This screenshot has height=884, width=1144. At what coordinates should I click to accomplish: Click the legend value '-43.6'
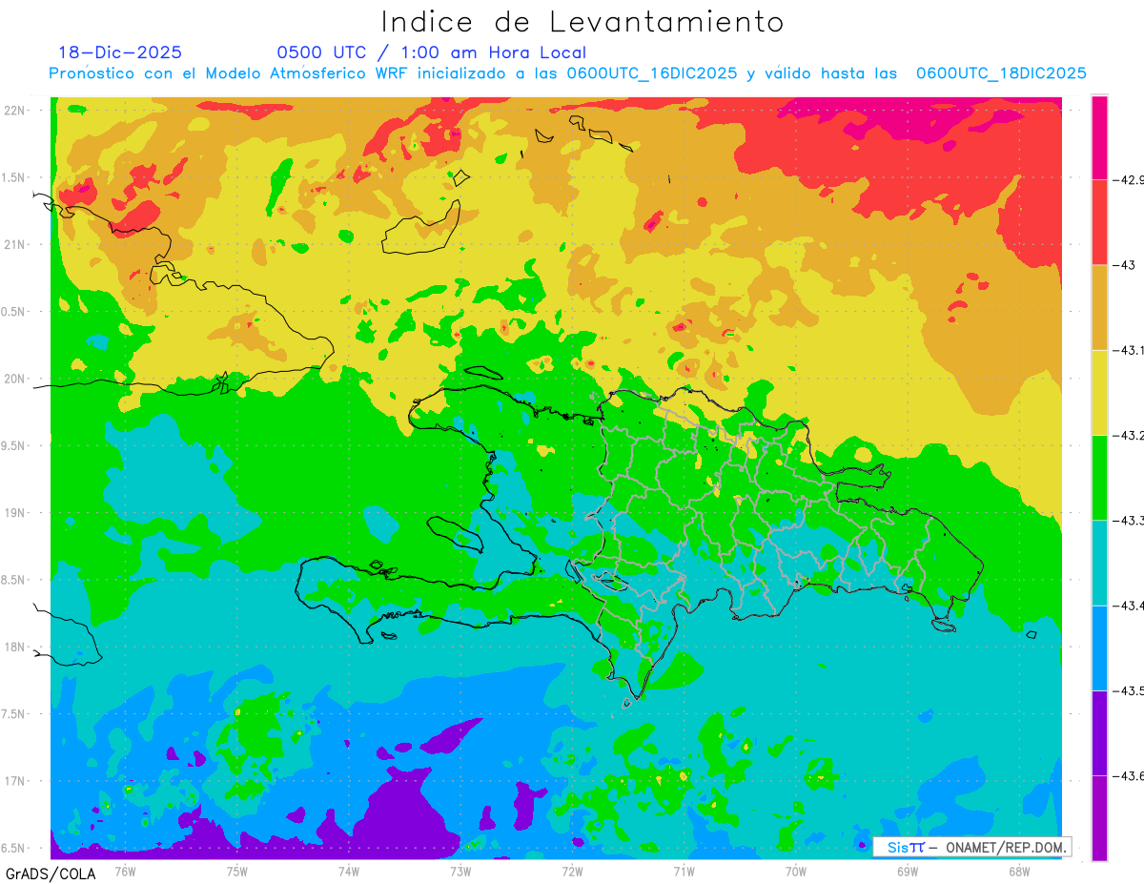[x=1129, y=775]
